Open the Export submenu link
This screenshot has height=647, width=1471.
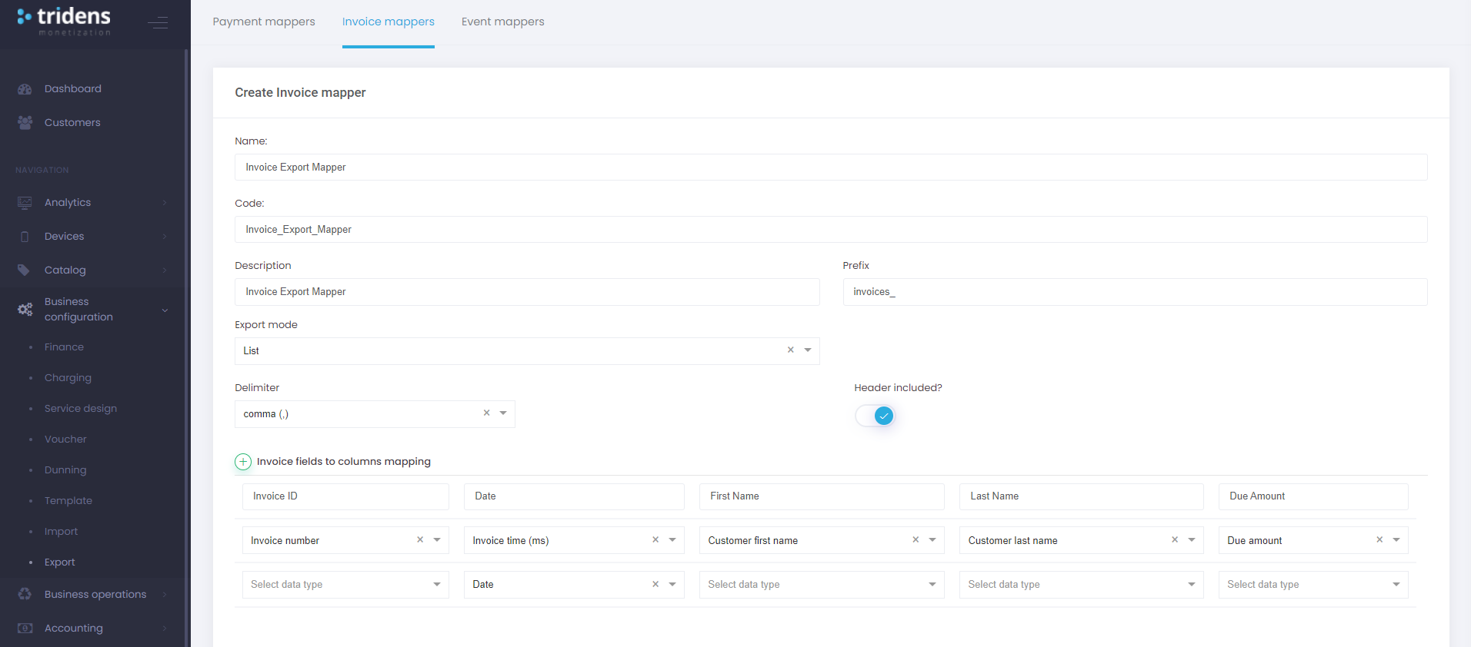click(59, 562)
